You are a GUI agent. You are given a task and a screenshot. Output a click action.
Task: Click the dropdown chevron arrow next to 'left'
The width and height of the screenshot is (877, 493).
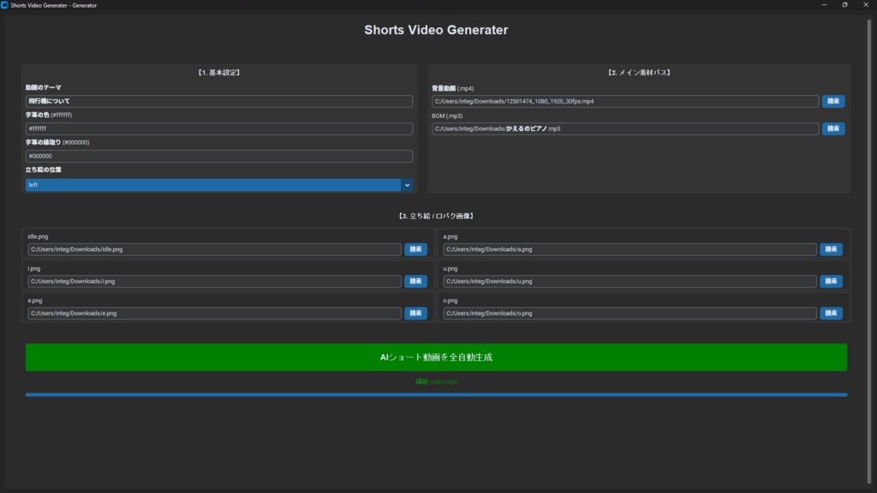(x=407, y=185)
